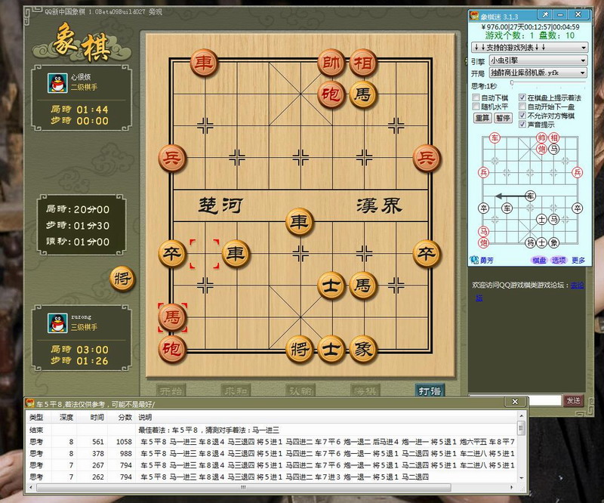
Task: Select the black 象 elephant piece
Action: 363,349
